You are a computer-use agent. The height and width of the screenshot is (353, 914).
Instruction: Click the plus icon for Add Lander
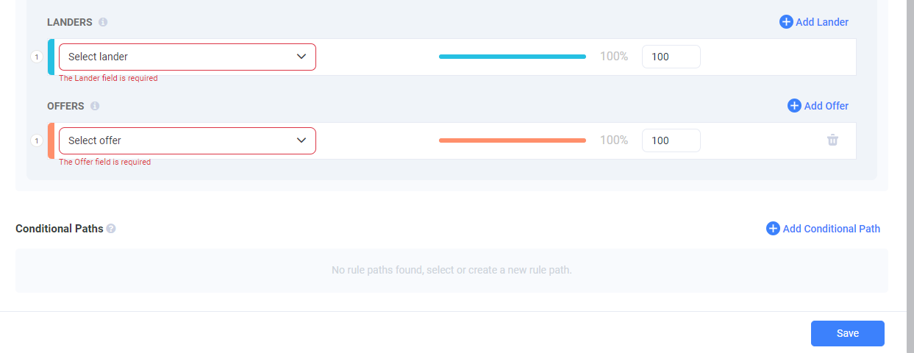[786, 22]
